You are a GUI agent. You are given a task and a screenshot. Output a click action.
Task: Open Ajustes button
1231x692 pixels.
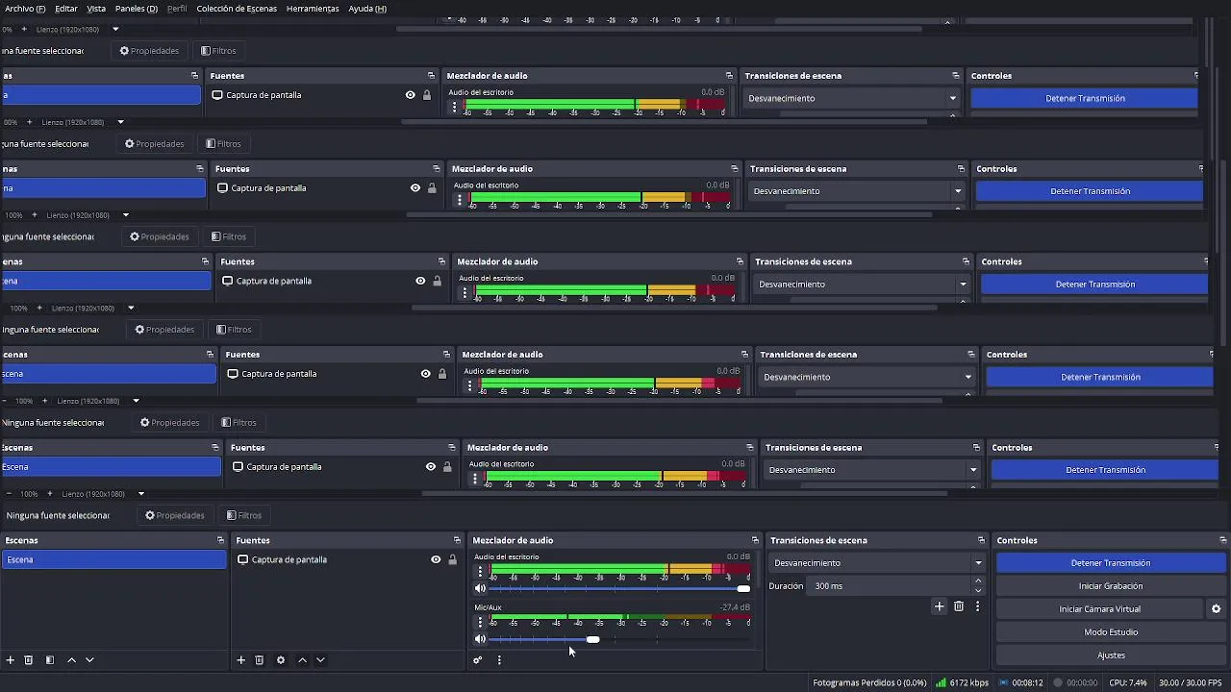click(1111, 655)
